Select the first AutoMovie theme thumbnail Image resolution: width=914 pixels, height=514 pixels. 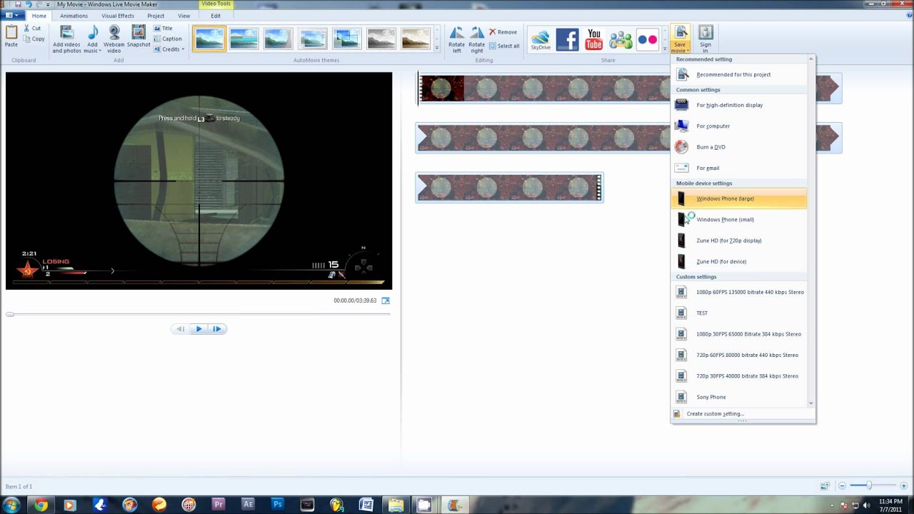[209, 39]
